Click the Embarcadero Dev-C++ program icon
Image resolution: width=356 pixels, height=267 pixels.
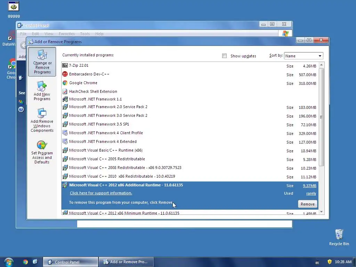tap(65, 74)
